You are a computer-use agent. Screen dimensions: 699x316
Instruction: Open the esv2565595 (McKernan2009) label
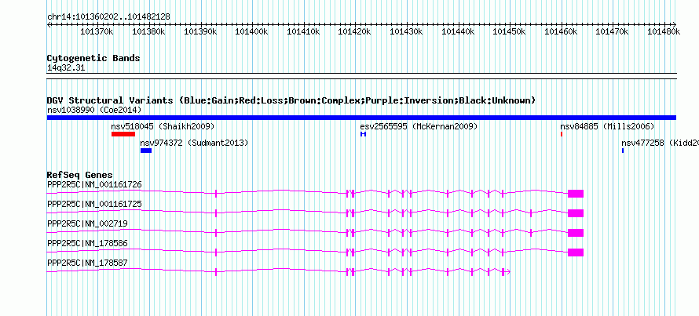point(419,126)
